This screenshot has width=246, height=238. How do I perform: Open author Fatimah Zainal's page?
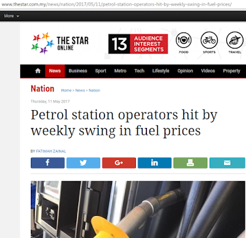point(51,151)
